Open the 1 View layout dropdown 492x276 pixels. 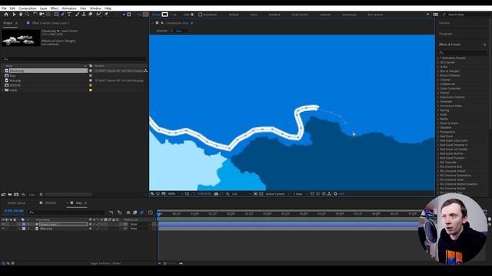301,194
